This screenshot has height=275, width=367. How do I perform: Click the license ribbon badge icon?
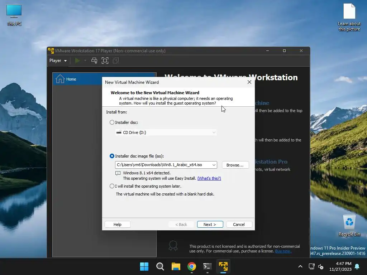point(173,246)
